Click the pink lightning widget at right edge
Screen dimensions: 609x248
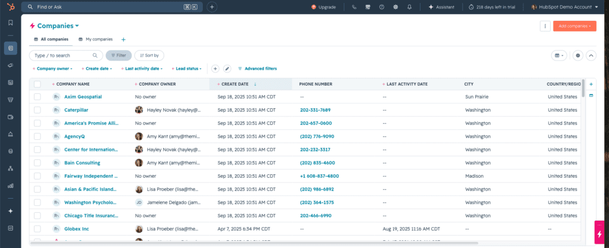pos(599,234)
